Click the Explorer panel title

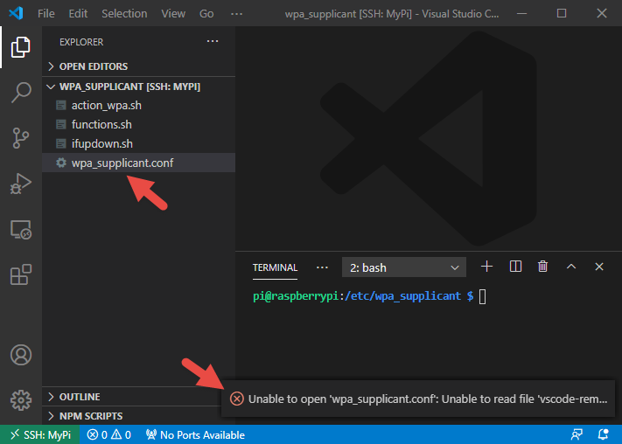81,42
